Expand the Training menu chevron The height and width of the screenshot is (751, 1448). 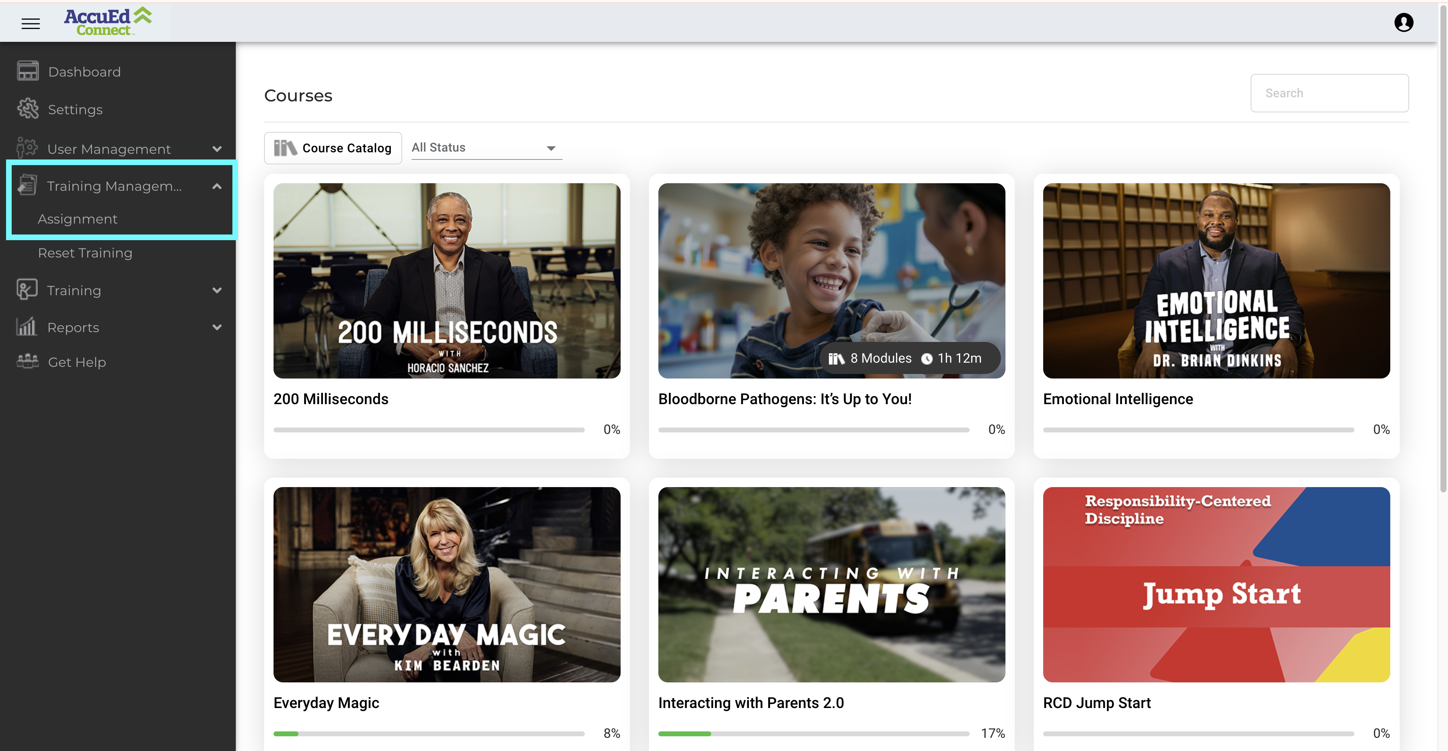click(x=217, y=290)
